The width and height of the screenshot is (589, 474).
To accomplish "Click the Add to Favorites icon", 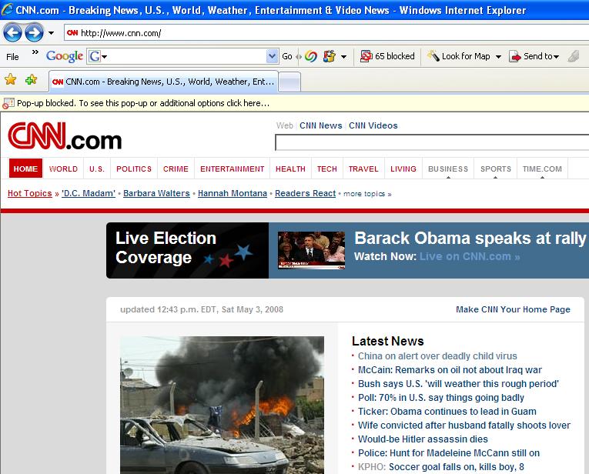I will (31, 80).
